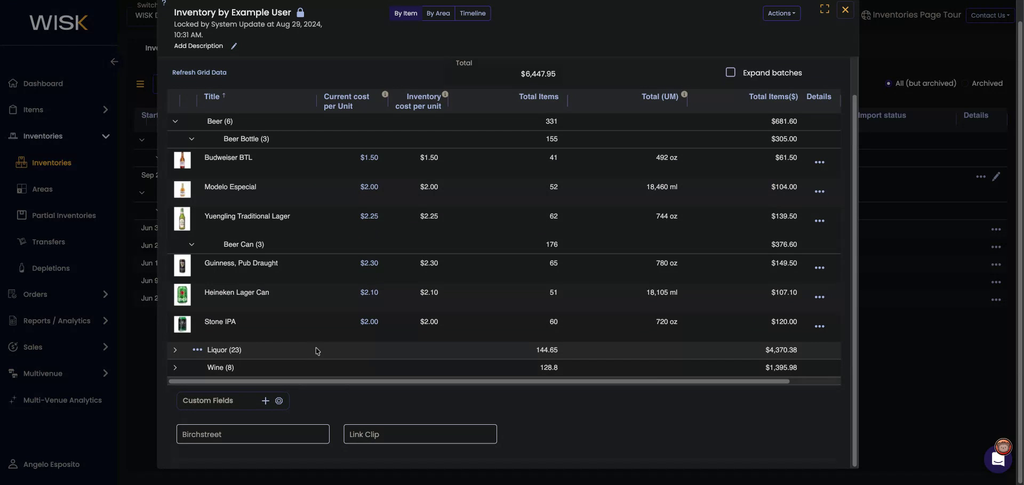Open the Actions dropdown
Image resolution: width=1024 pixels, height=485 pixels.
[781, 13]
